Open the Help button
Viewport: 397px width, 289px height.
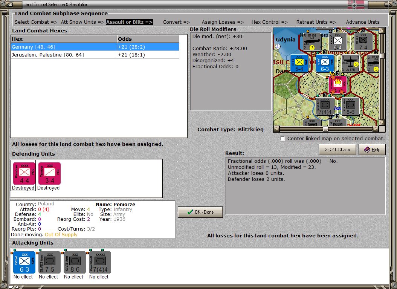tap(372, 150)
